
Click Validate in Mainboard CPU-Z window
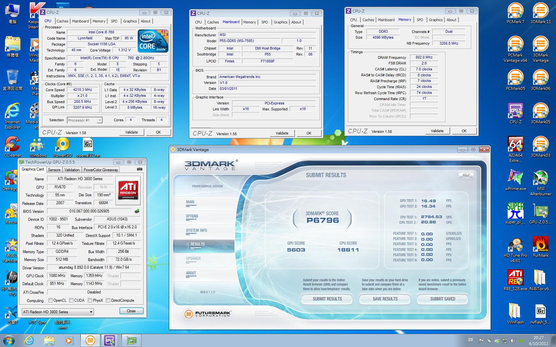282,133
